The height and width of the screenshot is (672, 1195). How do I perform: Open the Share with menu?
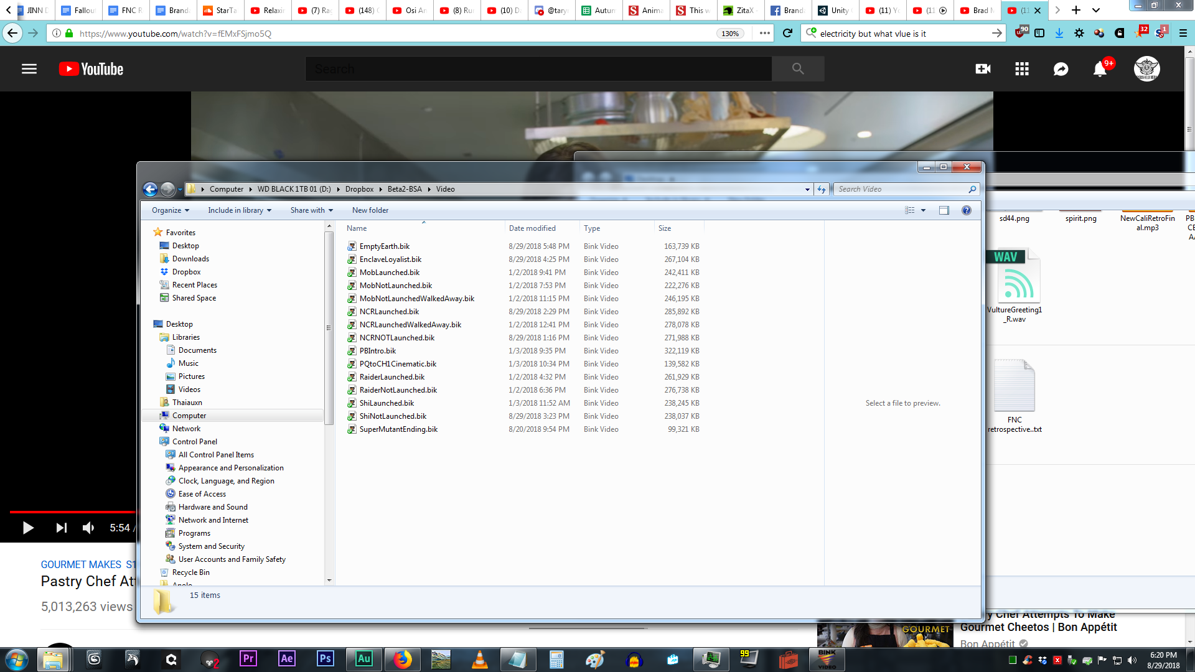click(312, 210)
